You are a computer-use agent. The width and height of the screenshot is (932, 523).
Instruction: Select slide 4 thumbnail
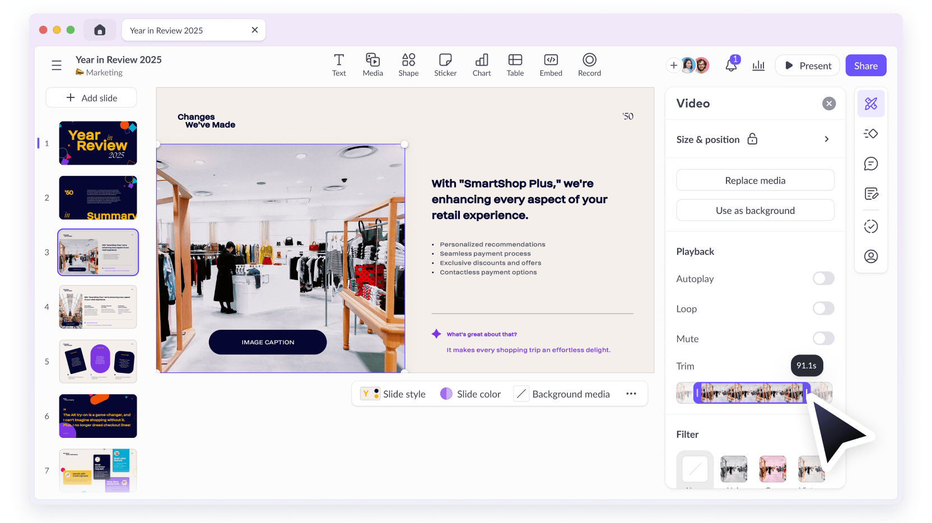[x=98, y=307]
